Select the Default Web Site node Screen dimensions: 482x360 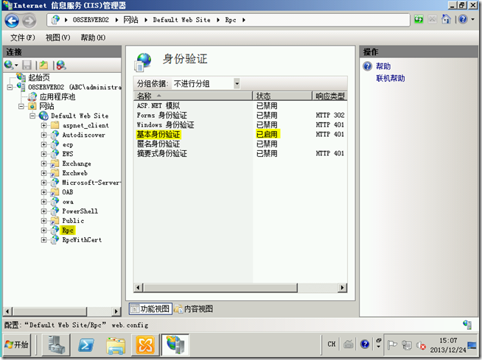coord(80,116)
